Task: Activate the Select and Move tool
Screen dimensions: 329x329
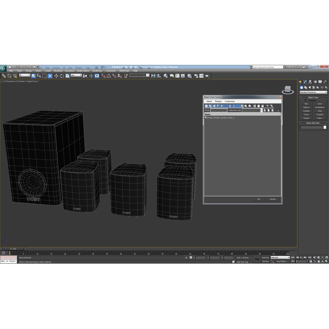Action: pyautogui.click(x=56, y=76)
